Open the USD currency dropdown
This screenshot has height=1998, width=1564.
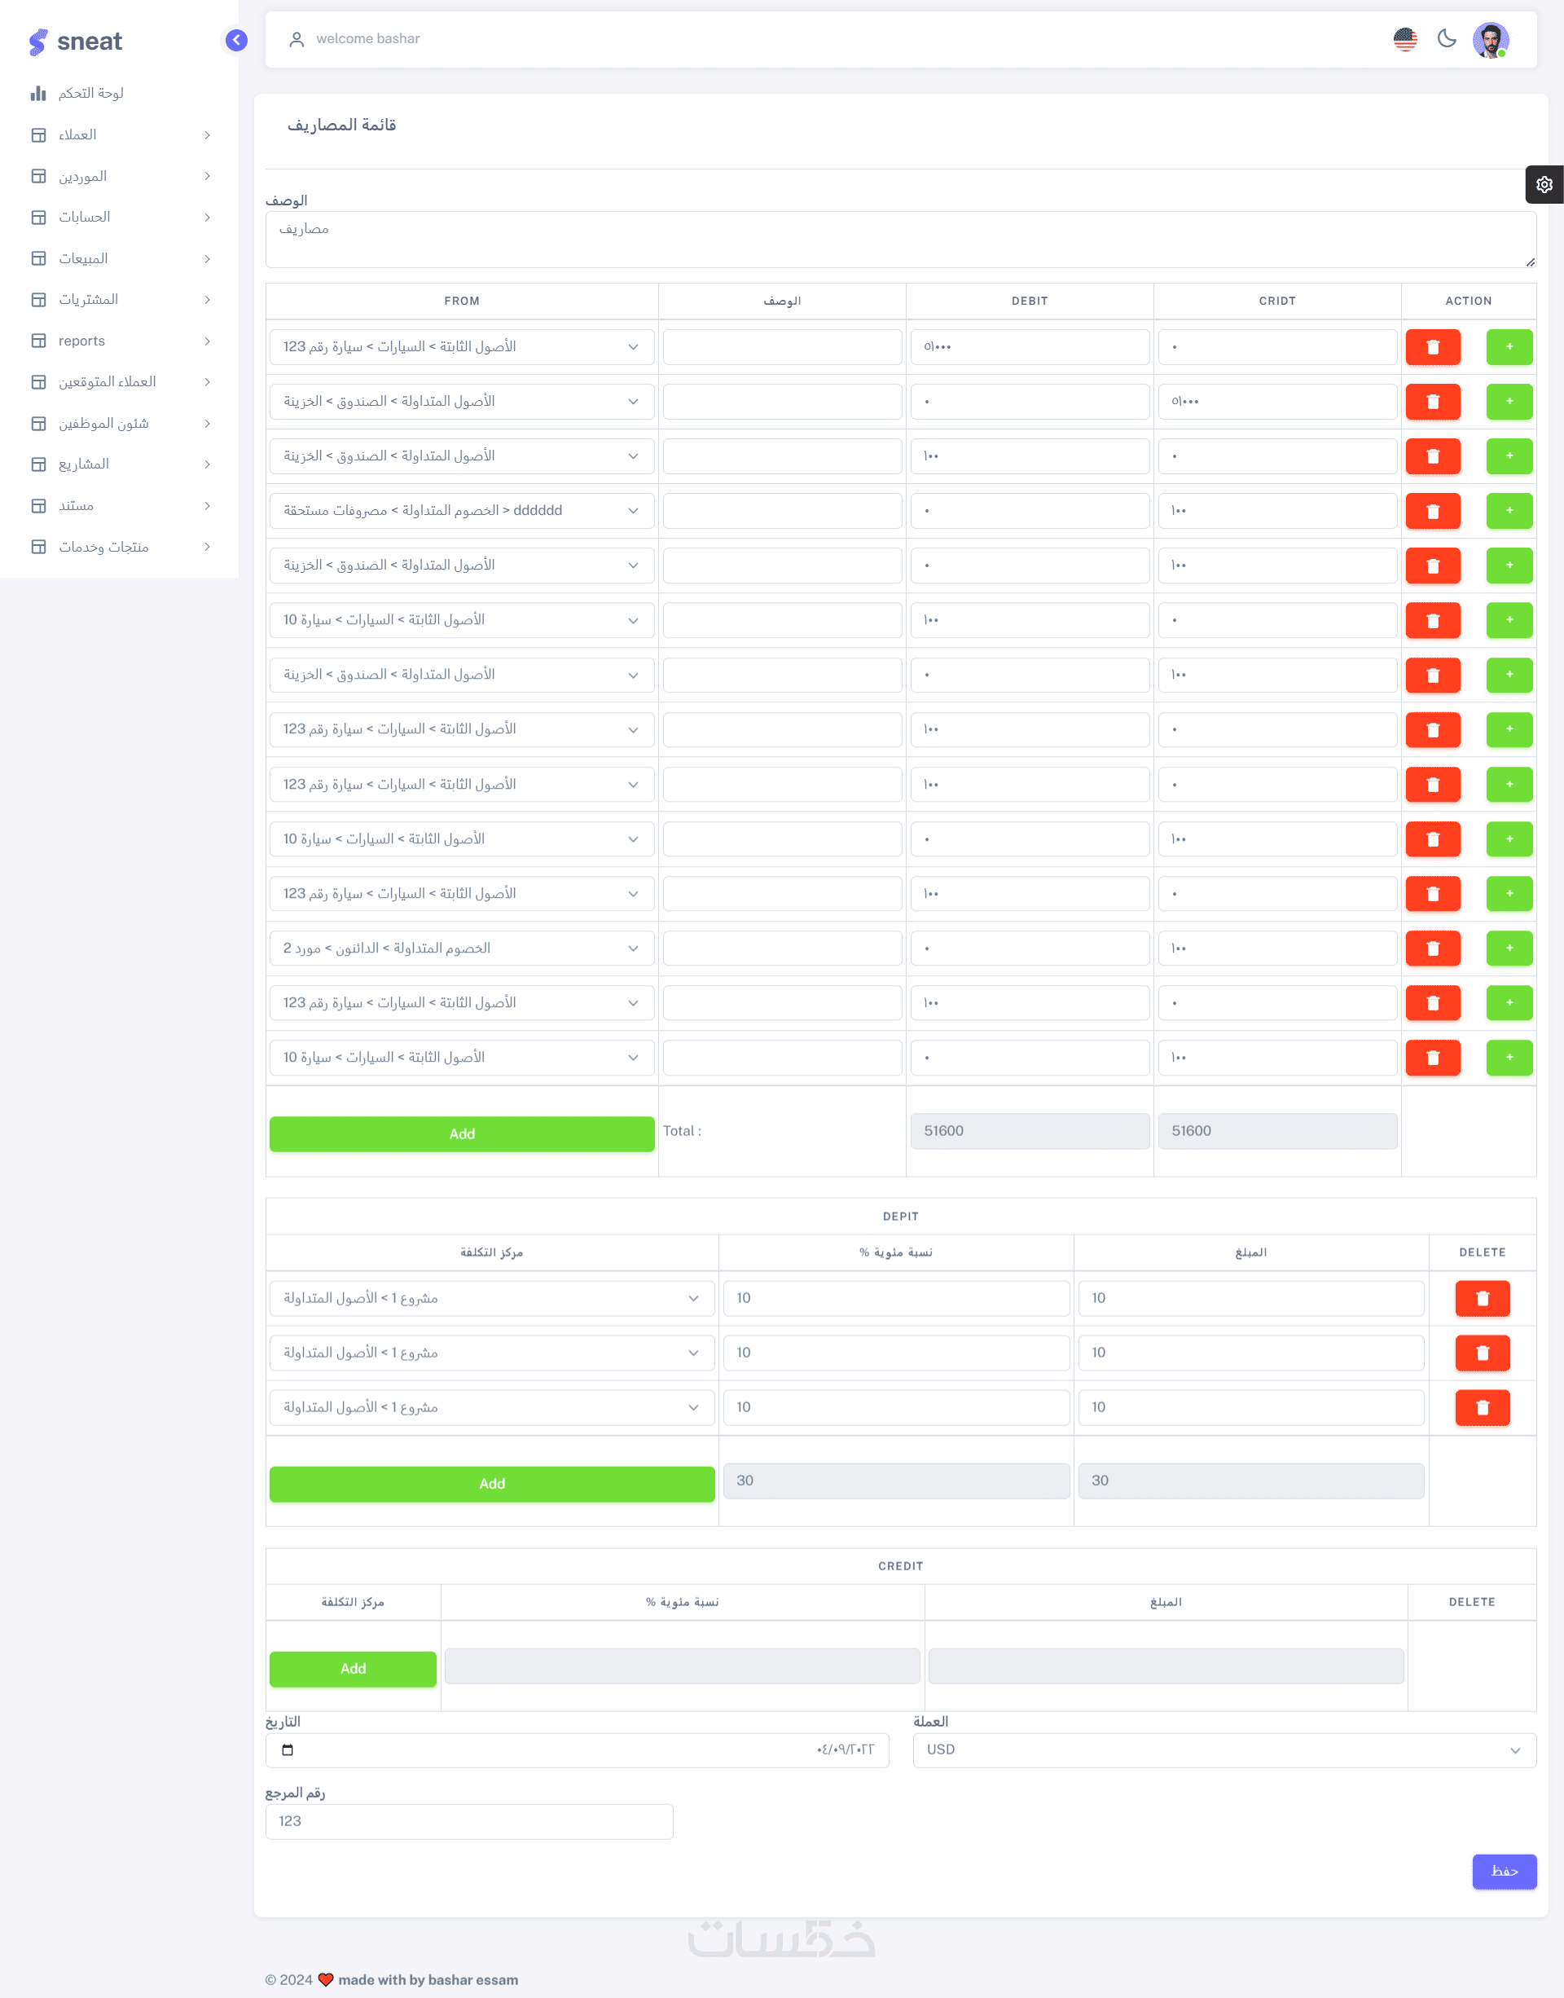pyautogui.click(x=1224, y=1749)
